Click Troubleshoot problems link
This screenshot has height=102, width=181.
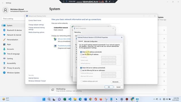click(64, 46)
